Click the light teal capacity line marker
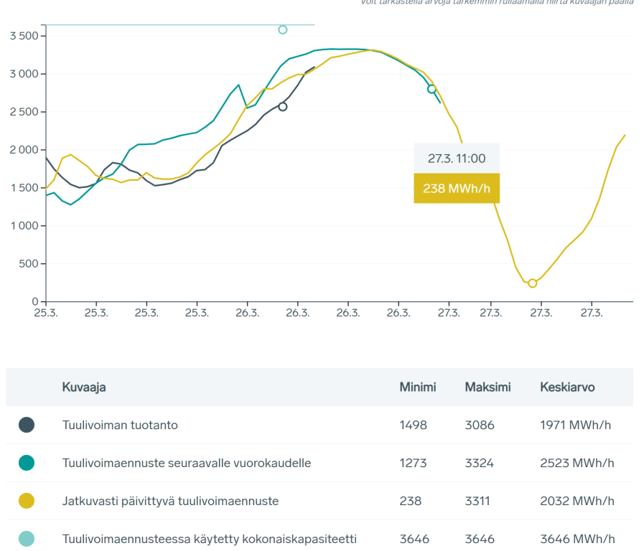The width and height of the screenshot is (644, 551). (x=283, y=29)
